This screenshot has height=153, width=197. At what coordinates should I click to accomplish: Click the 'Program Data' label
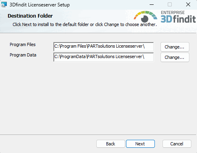pyautogui.click(x=23, y=55)
